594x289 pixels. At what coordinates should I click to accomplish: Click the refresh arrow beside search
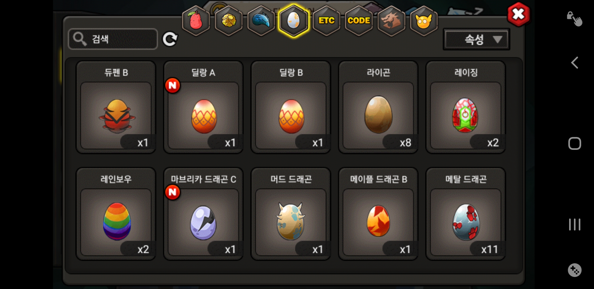click(170, 39)
